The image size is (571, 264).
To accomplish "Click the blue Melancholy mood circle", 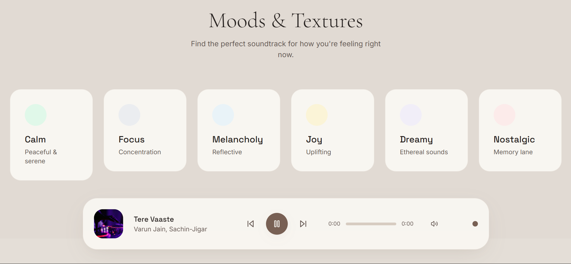I will click(223, 115).
